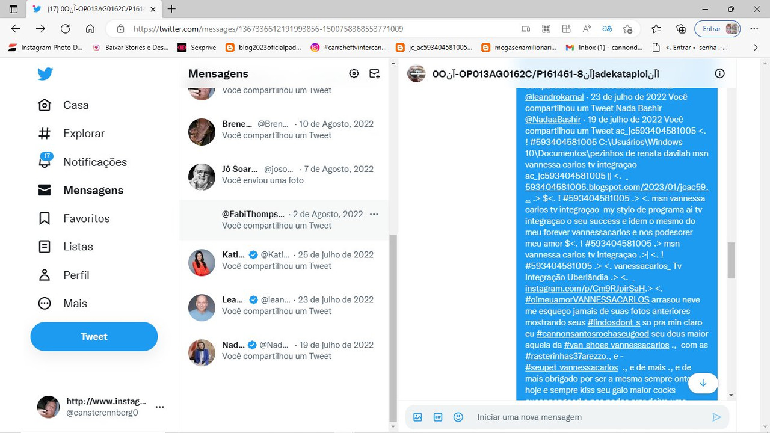
Task: Open account menu dots beside @cansterennberg0
Action: (160, 407)
